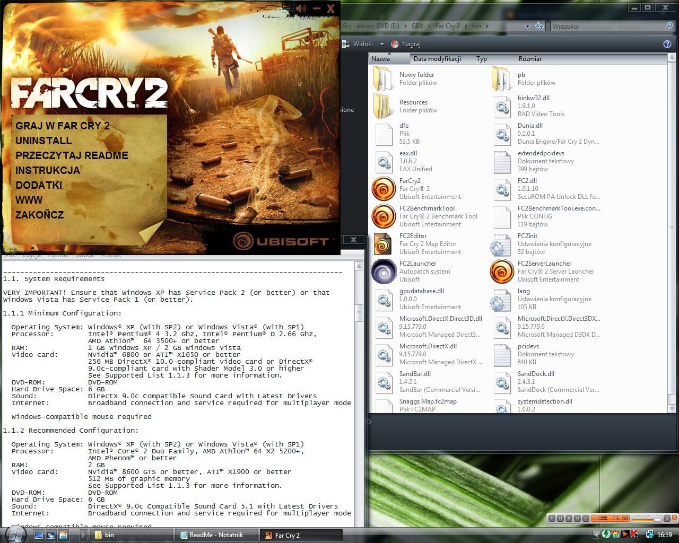The width and height of the screenshot is (679, 543).
Task: Click the Far Cry 2 breadcrumb segment
Action: click(447, 26)
